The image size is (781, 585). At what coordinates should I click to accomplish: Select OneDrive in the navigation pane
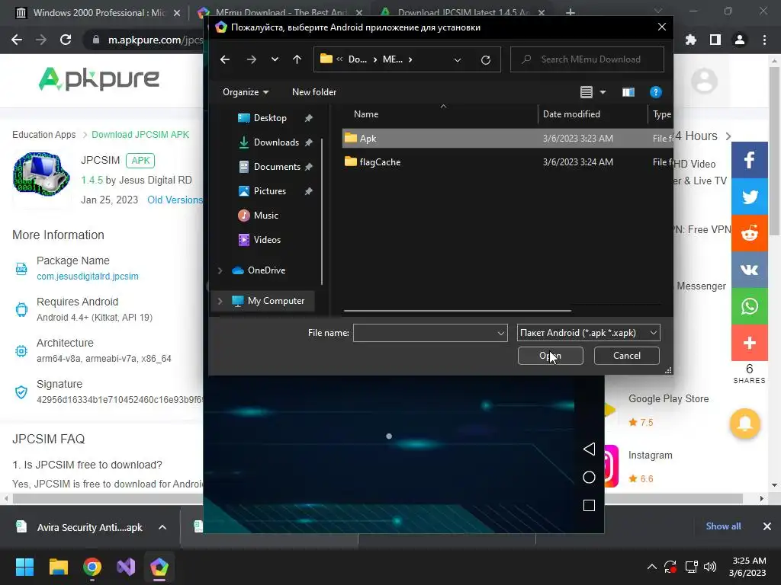[x=266, y=270]
